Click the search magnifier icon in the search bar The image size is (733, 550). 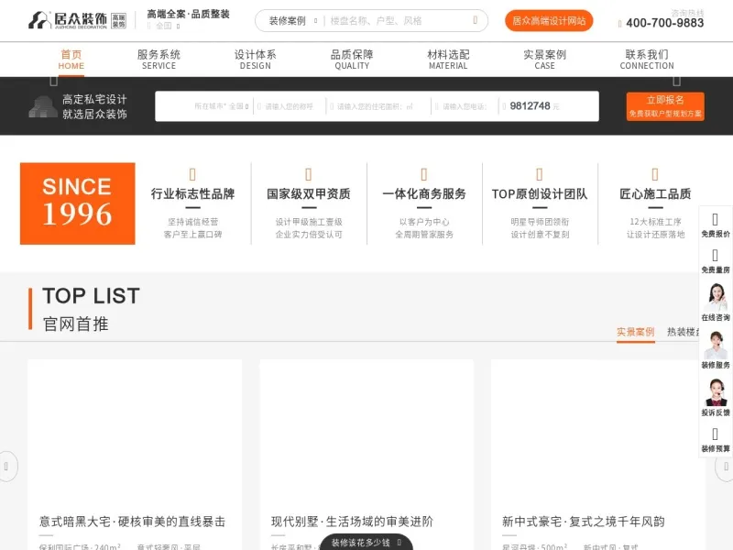tap(476, 20)
